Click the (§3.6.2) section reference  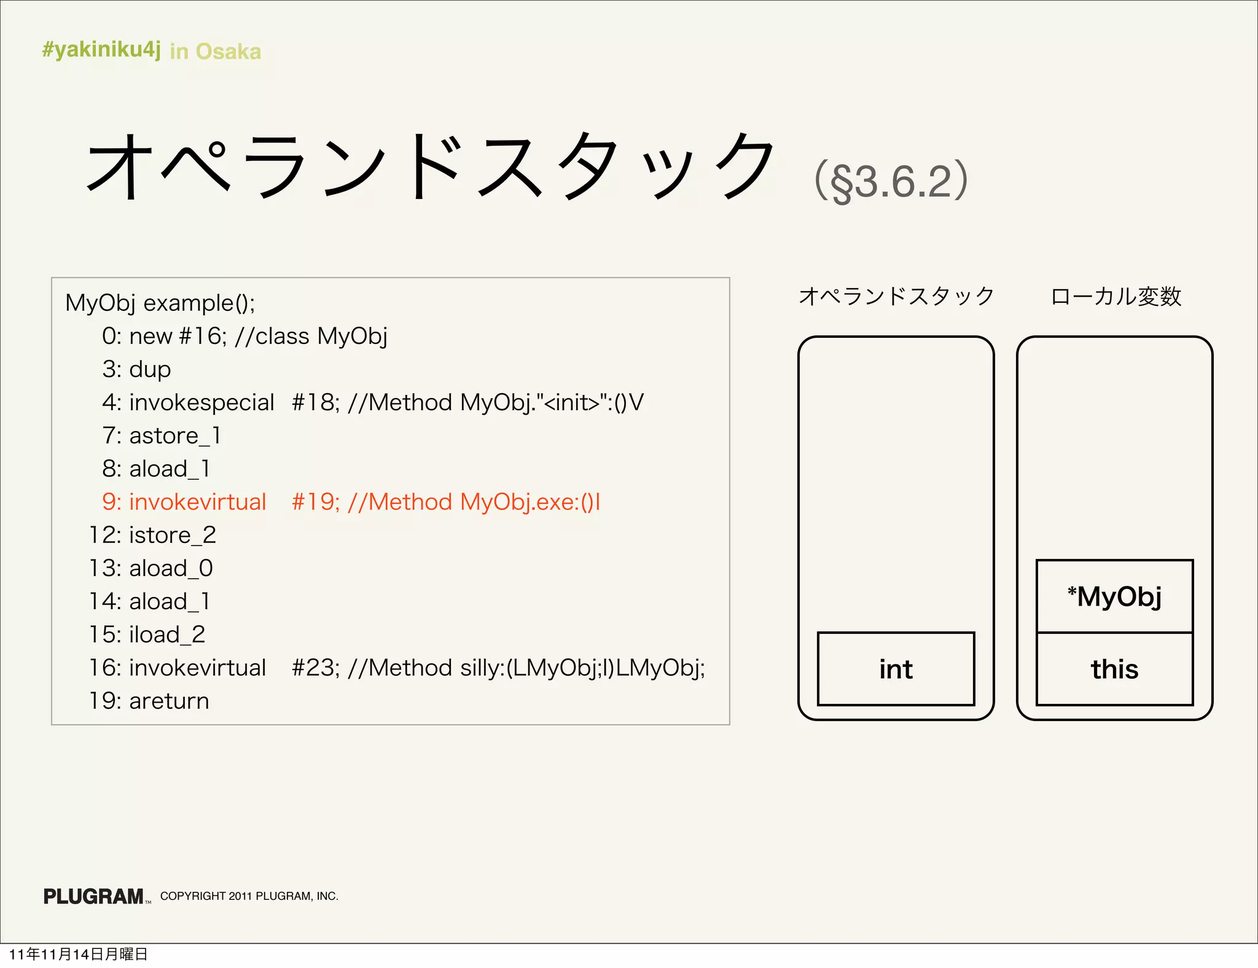pos(891,181)
